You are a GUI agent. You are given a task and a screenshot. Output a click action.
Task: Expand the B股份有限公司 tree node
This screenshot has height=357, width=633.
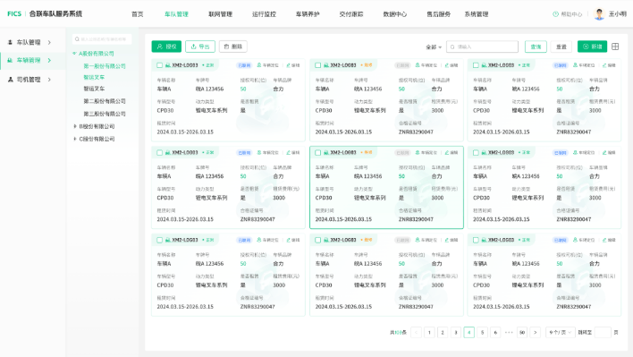75,126
